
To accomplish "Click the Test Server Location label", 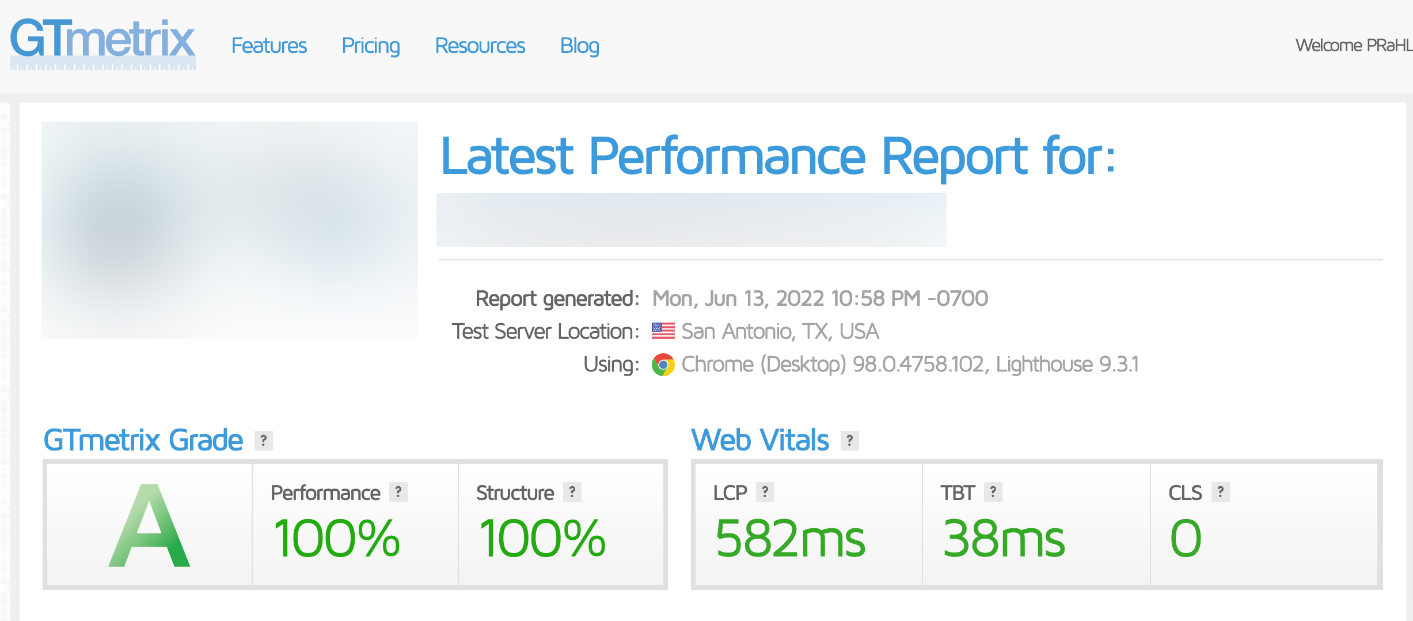I will pyautogui.click(x=545, y=331).
